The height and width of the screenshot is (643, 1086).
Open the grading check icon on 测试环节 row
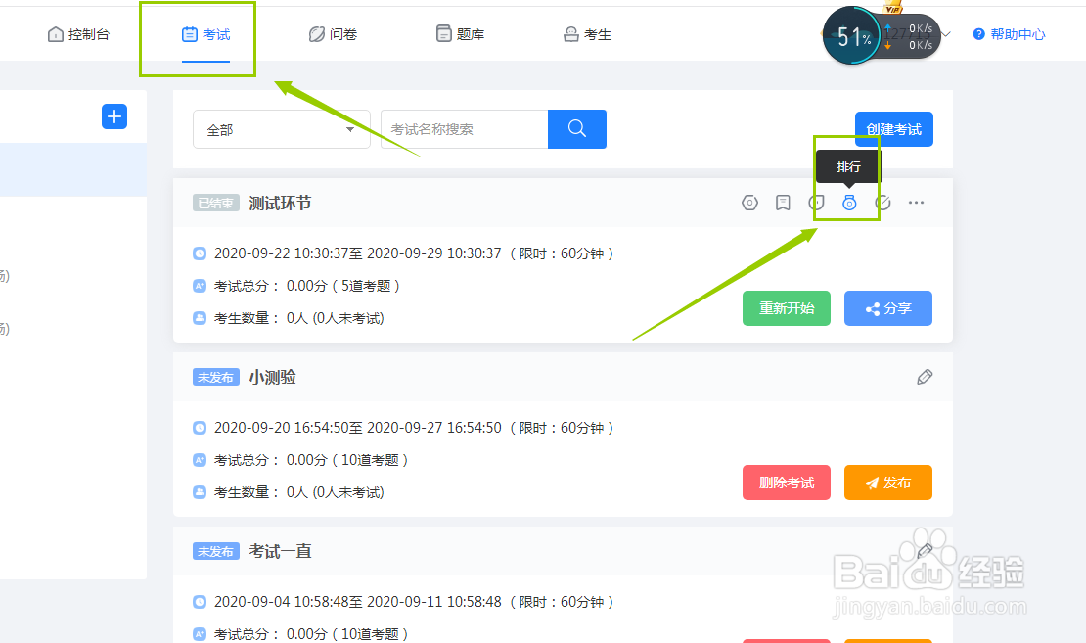pyautogui.click(x=882, y=203)
